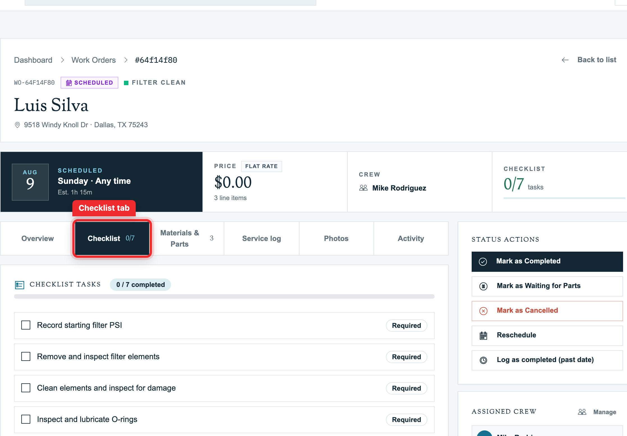Click the crew people icon next to Mike Rodriguez

(x=363, y=188)
